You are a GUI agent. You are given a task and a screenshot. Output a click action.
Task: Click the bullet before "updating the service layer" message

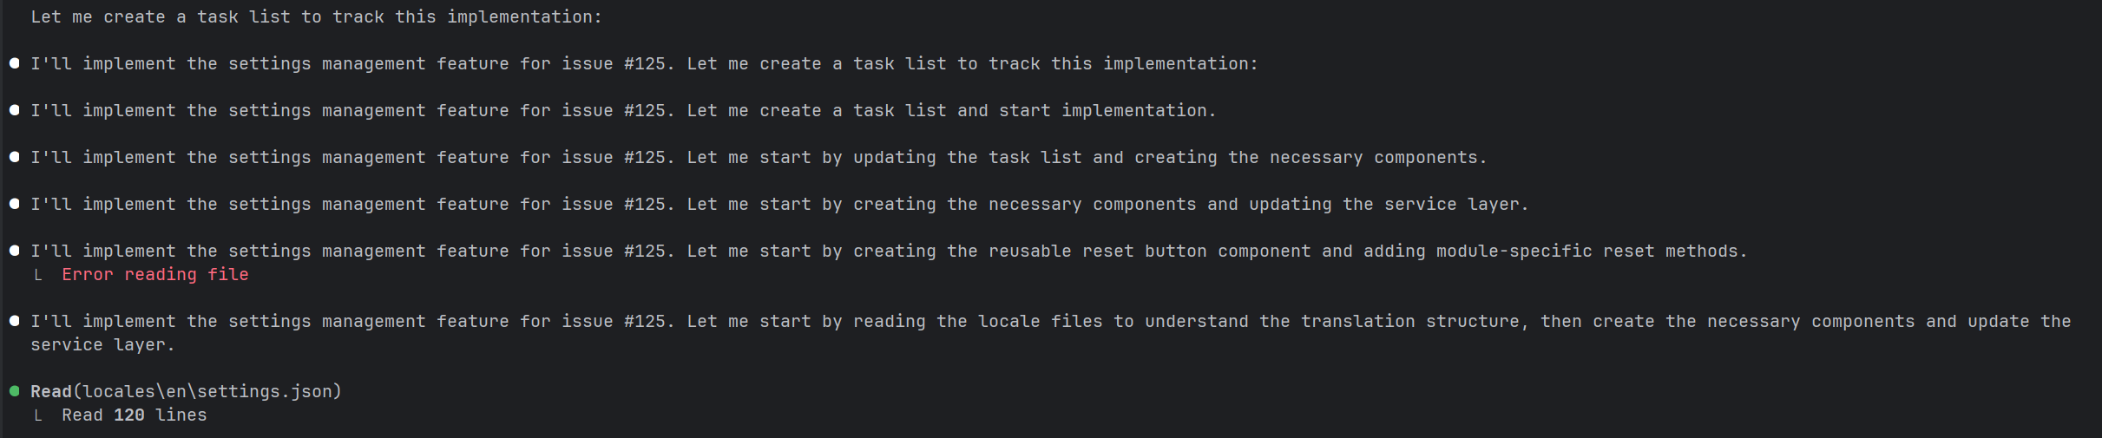click(14, 204)
